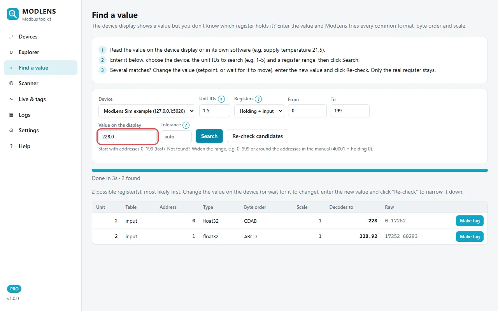Click raw value 17252 60293
Viewport: 498px width, 311px height.
(x=401, y=236)
